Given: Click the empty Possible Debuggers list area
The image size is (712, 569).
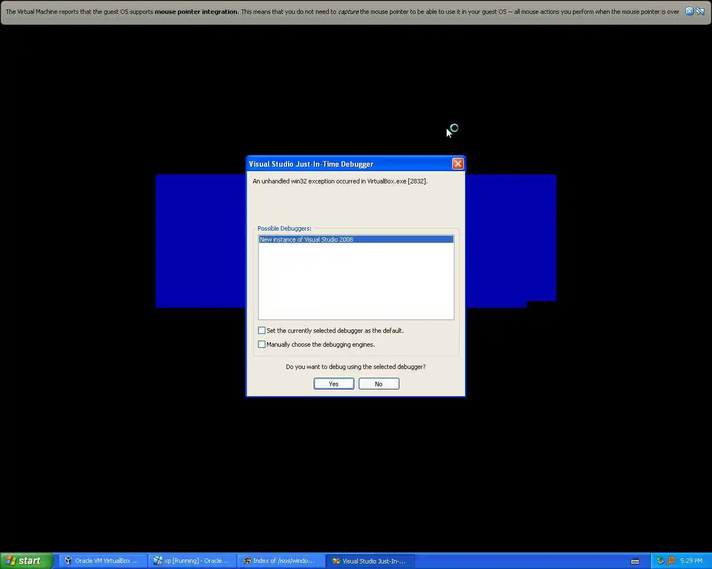Looking at the screenshot, I should pyautogui.click(x=356, y=281).
